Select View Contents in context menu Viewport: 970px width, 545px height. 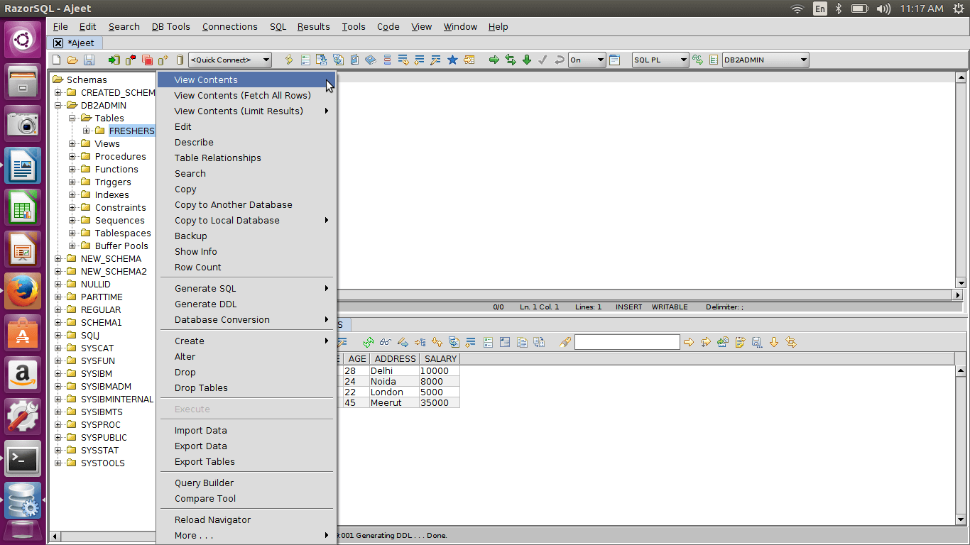point(246,79)
